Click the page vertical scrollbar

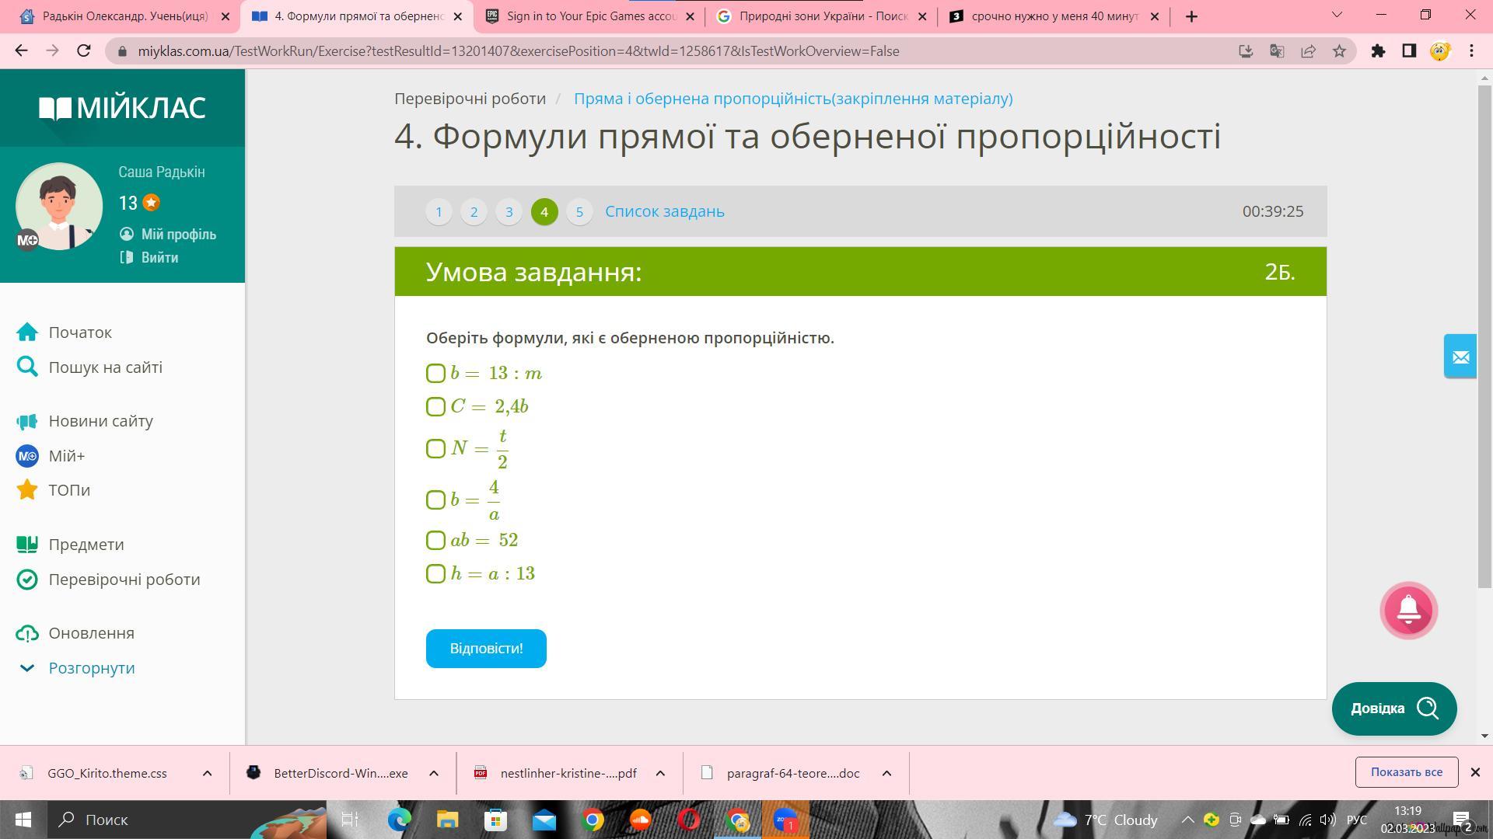pos(1484,334)
